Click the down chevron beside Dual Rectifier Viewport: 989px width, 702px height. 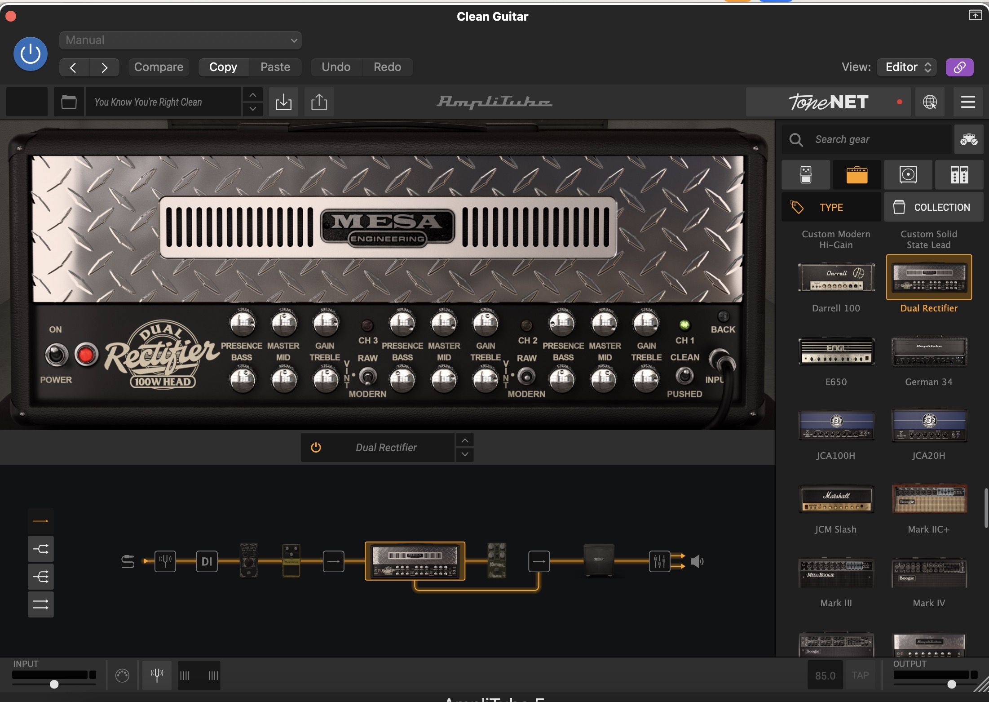pyautogui.click(x=465, y=455)
